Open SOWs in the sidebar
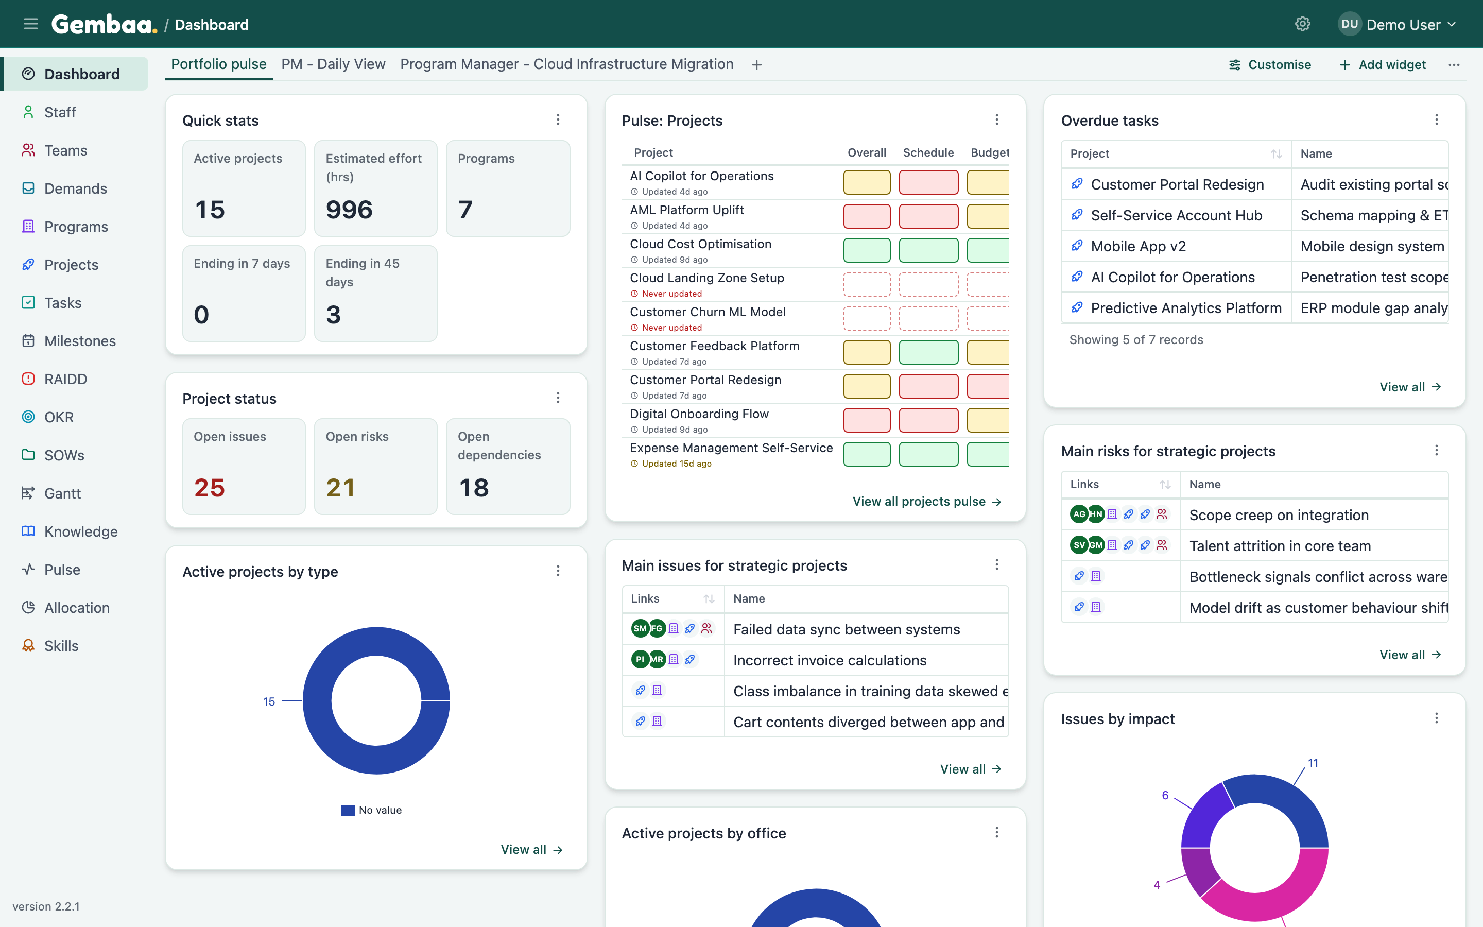 click(x=74, y=455)
